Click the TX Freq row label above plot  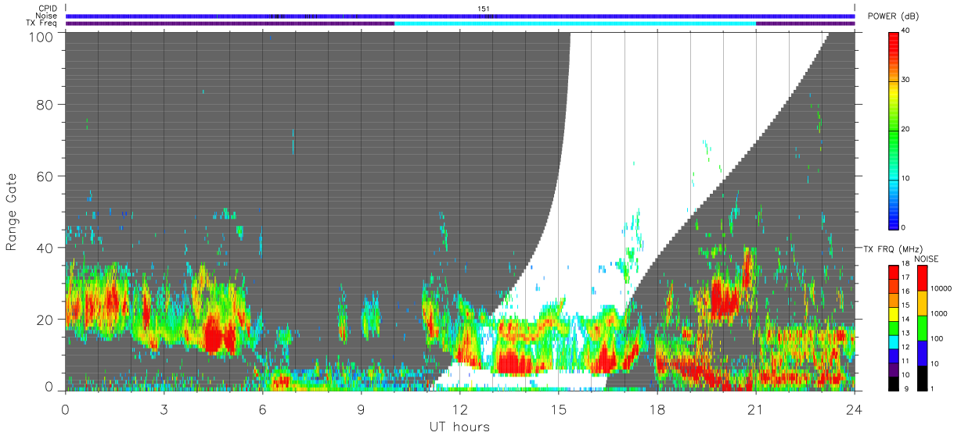41,23
